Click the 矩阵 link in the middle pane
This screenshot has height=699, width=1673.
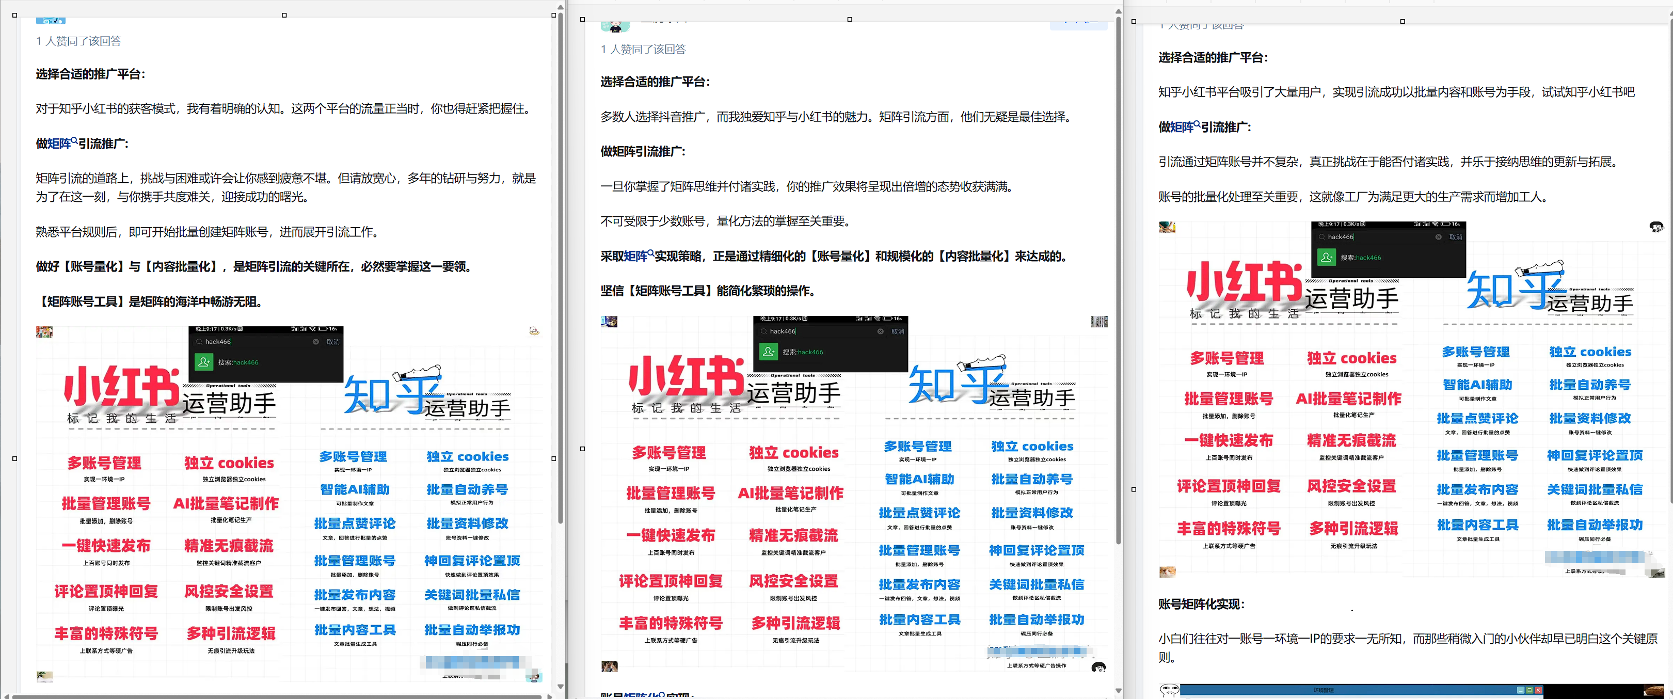click(x=635, y=257)
